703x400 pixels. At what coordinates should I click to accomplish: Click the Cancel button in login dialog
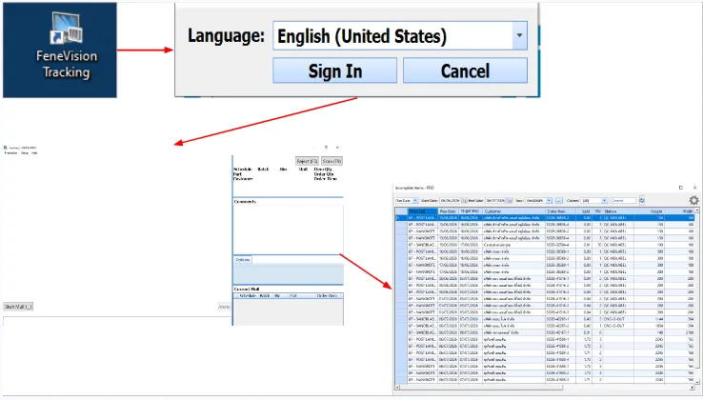[465, 70]
